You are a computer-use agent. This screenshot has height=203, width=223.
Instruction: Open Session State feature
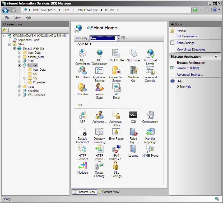click(99, 91)
